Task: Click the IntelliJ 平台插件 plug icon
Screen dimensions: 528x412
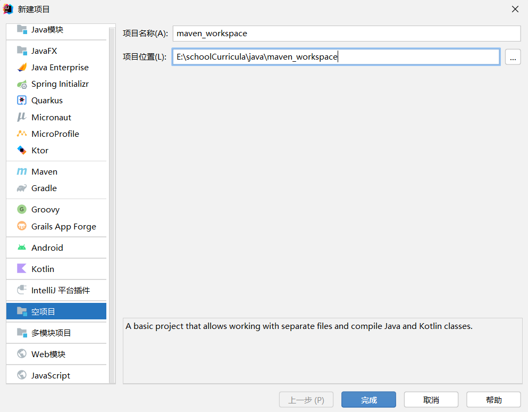Action: tap(22, 290)
